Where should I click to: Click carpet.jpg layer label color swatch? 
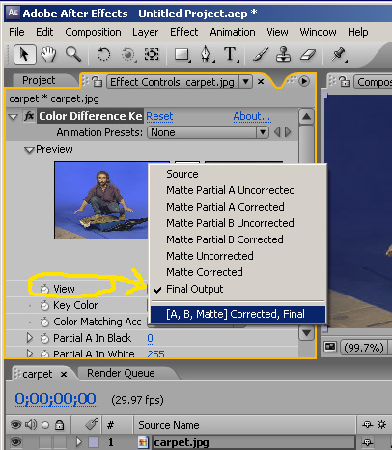click(x=94, y=442)
